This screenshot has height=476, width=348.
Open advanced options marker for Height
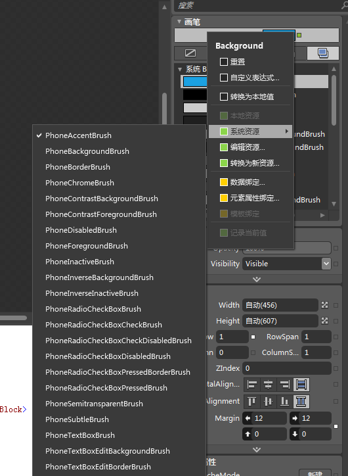336,321
